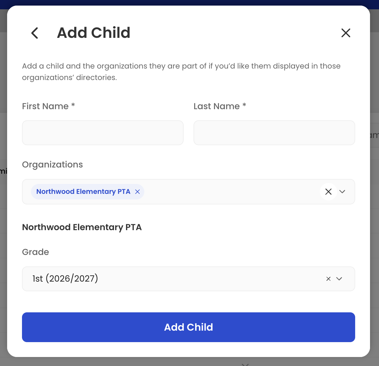Clear all selected organizations
This screenshot has height=366, width=379.
point(329,192)
